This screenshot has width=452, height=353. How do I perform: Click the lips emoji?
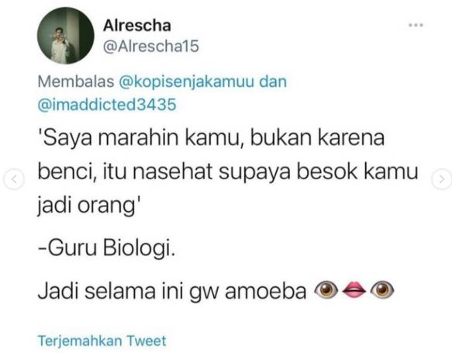point(354,289)
